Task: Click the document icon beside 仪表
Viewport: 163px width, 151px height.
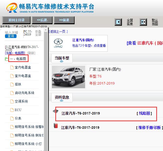Action: [12, 118]
